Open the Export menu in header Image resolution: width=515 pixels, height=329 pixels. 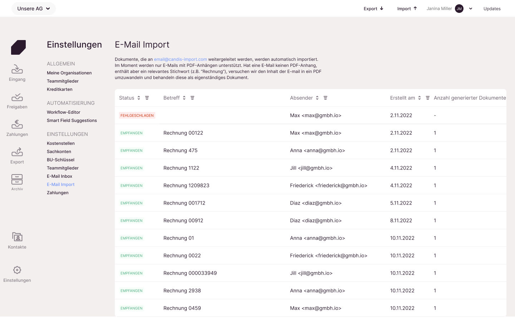point(373,9)
